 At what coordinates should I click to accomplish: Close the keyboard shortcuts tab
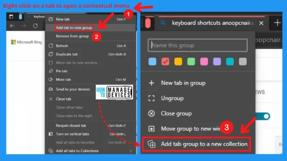coord(261,23)
